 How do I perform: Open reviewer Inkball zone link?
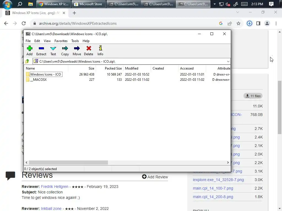pos(51,209)
